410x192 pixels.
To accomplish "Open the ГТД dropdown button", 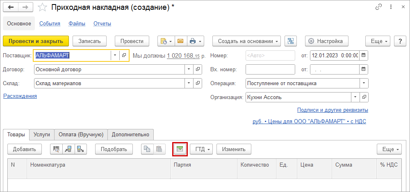I will (x=200, y=149).
